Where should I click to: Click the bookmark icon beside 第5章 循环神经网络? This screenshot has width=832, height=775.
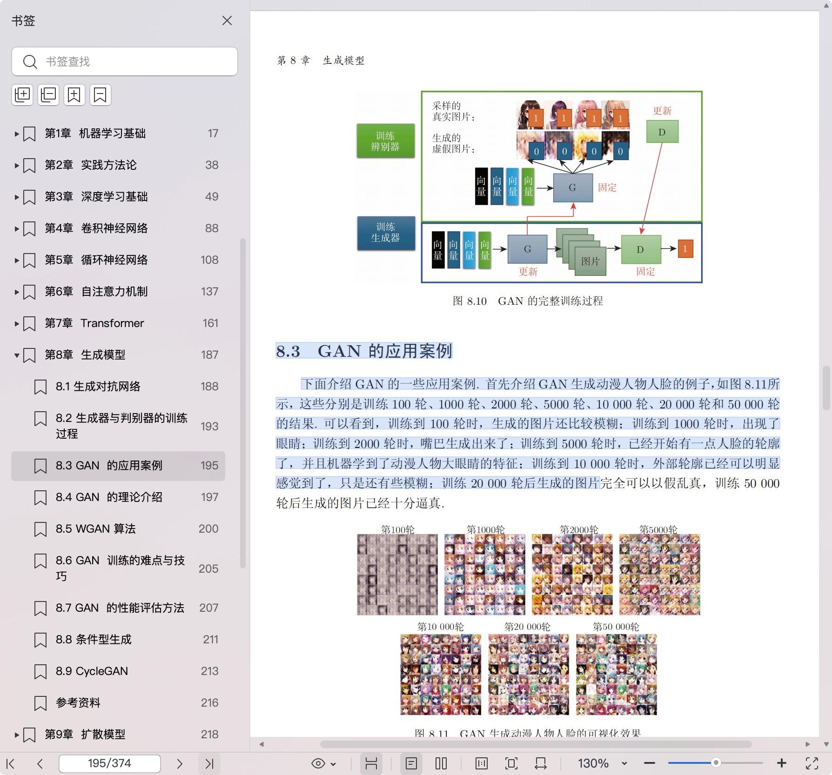(29, 260)
